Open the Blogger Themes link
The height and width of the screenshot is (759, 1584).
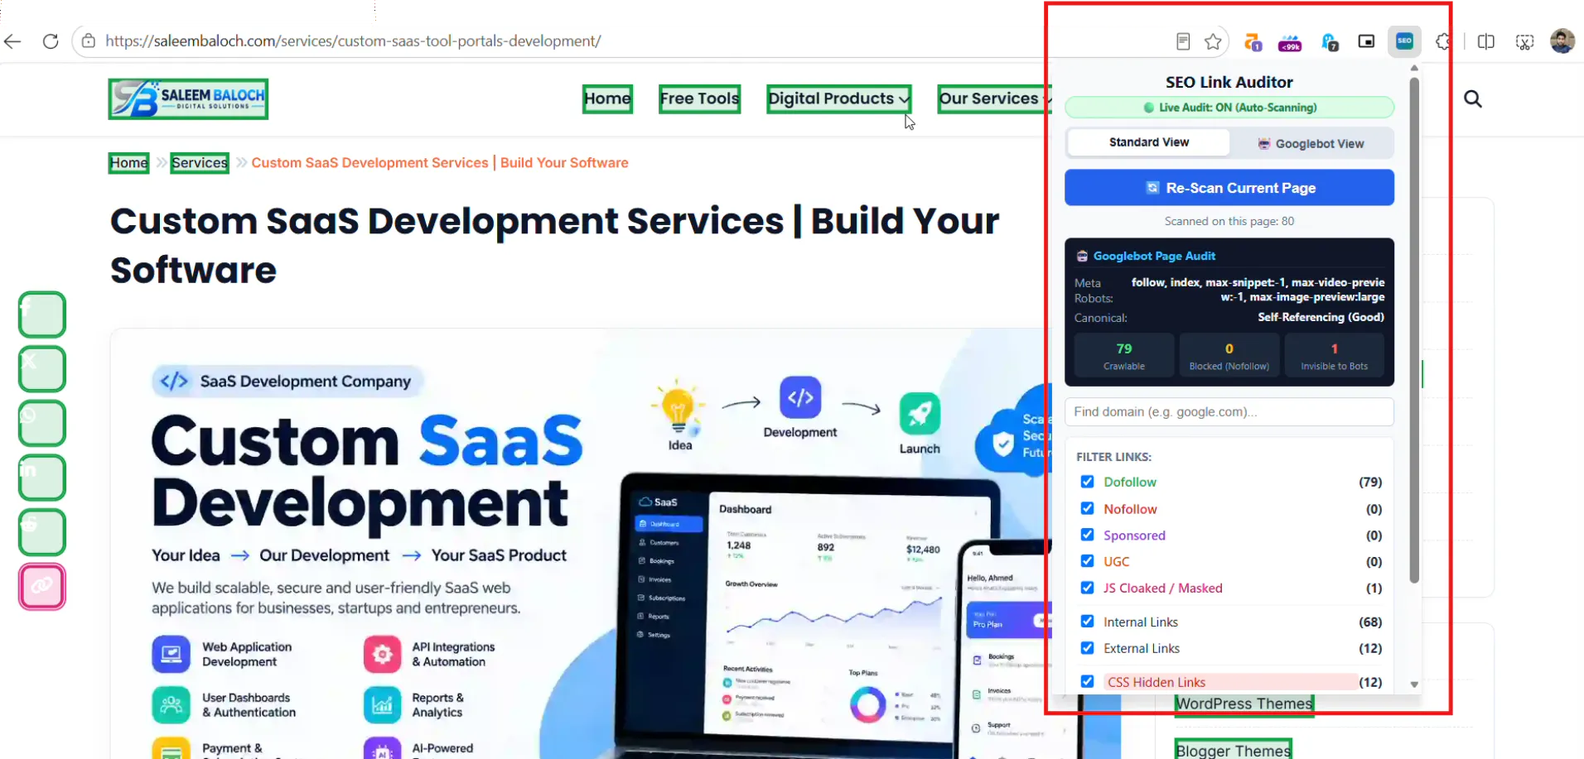click(x=1233, y=750)
